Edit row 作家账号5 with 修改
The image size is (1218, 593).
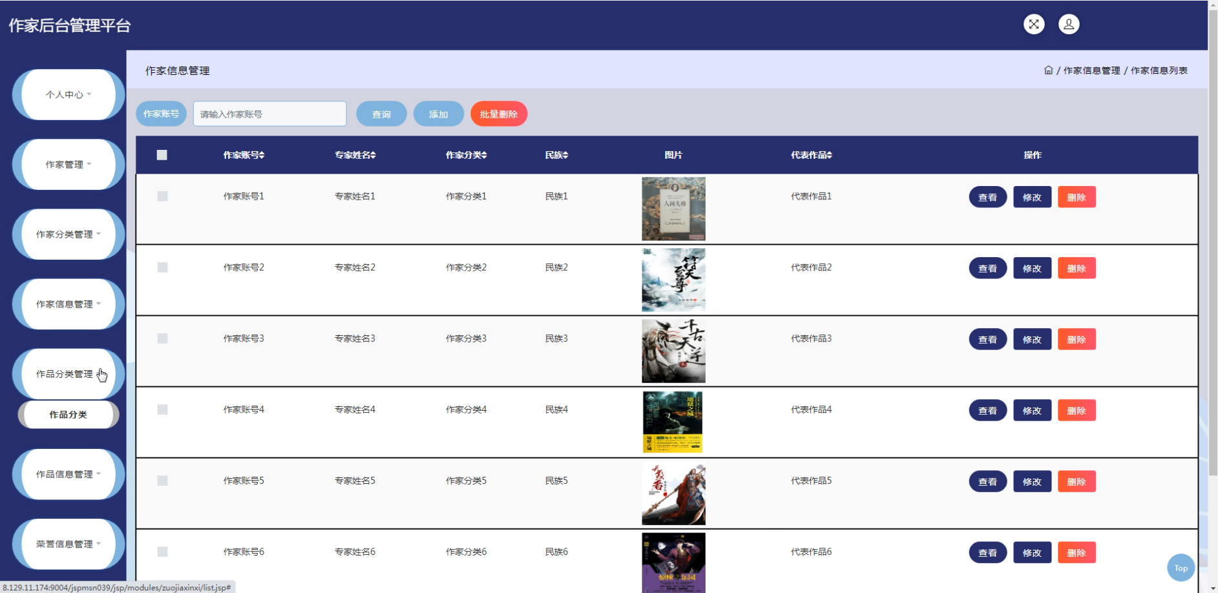1033,481
